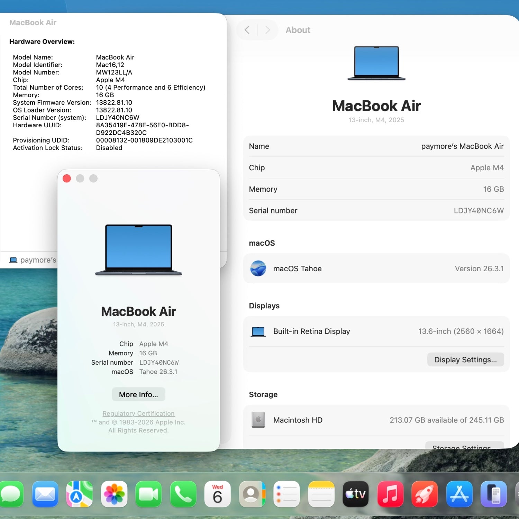Click the Hardware UUID starting with 8A35419E
The width and height of the screenshot is (519, 519).
[x=142, y=129]
